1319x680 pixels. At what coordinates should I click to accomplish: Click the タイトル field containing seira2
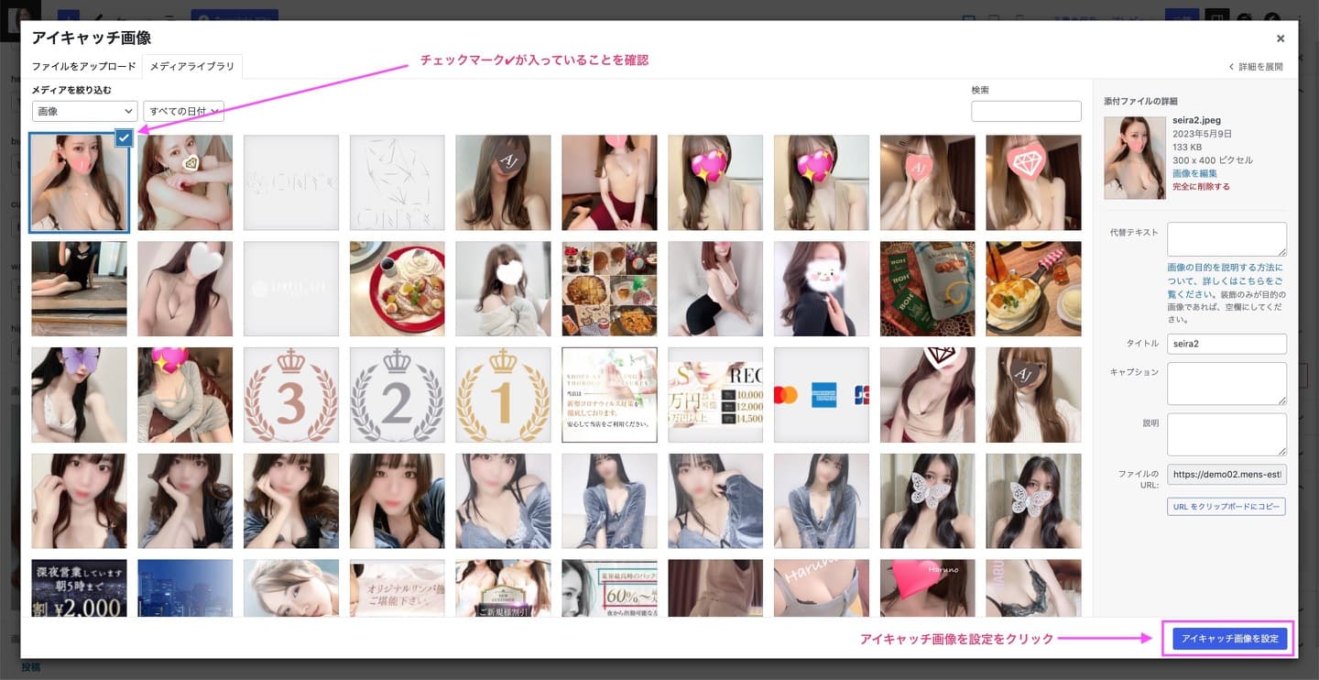(1226, 344)
